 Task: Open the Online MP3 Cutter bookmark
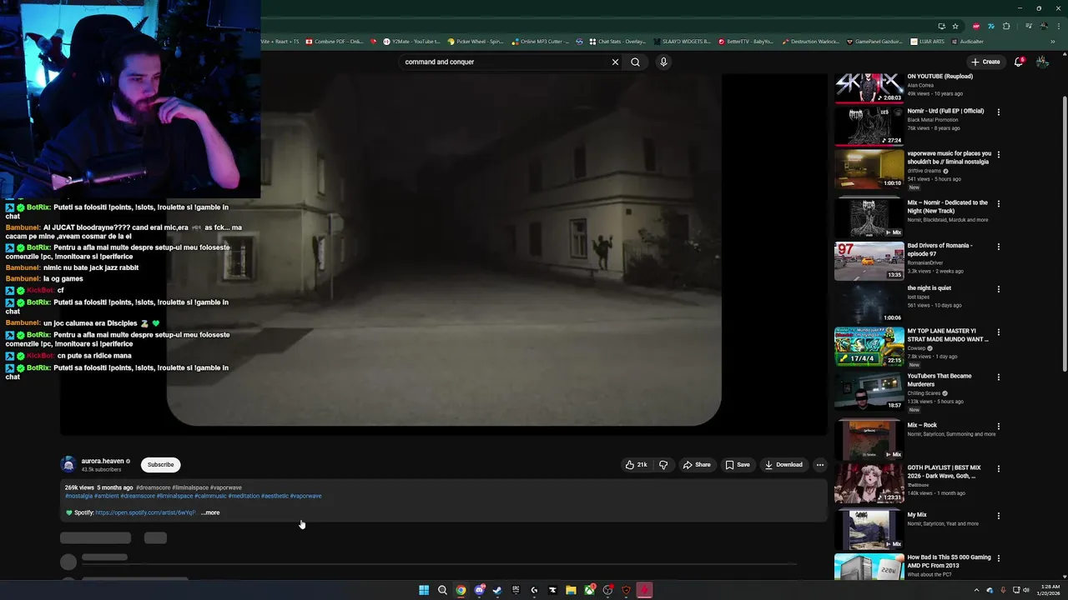[542, 42]
